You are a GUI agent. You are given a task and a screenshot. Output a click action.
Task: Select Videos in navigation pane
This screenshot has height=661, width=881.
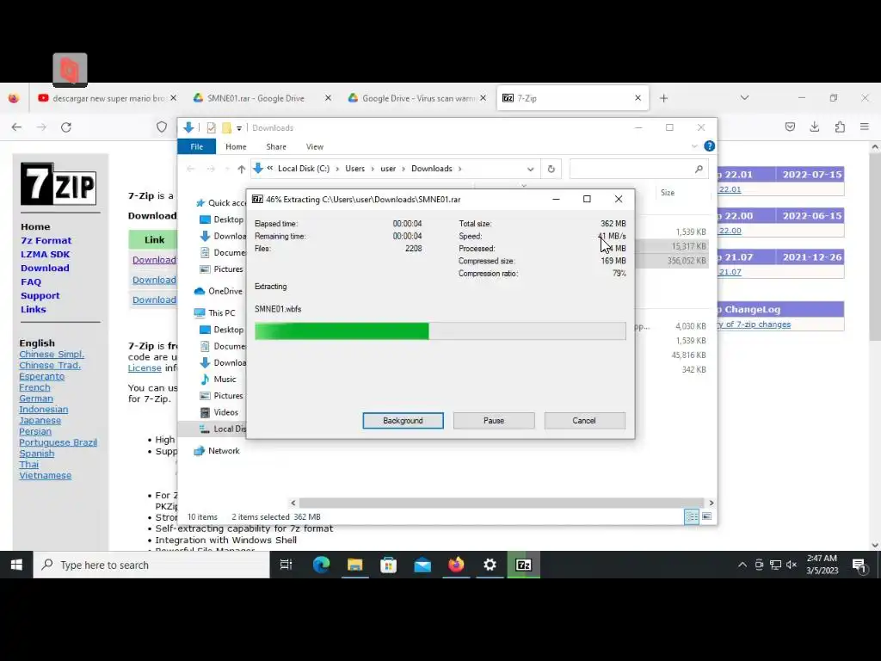(x=219, y=412)
